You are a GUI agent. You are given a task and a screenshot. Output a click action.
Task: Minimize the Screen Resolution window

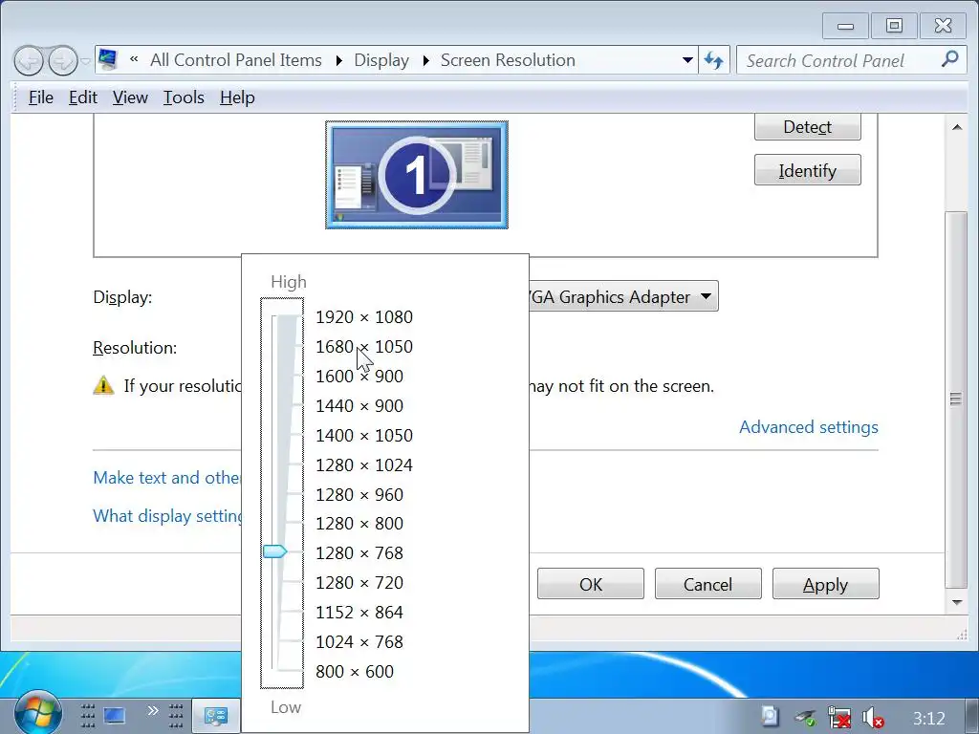tap(845, 26)
